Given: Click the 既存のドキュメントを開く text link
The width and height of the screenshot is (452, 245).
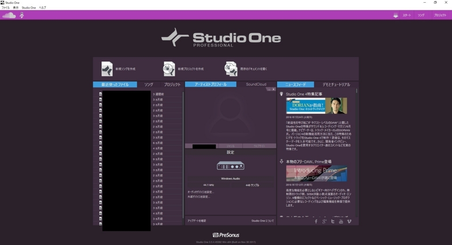Looking at the screenshot, I should 254,69.
